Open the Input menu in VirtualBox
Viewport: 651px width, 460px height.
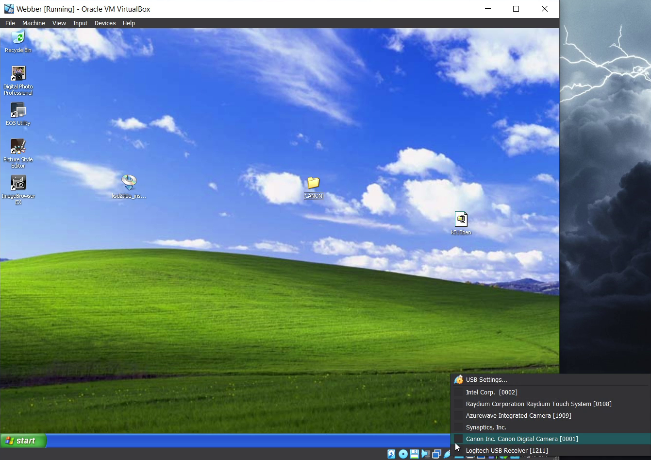(80, 23)
